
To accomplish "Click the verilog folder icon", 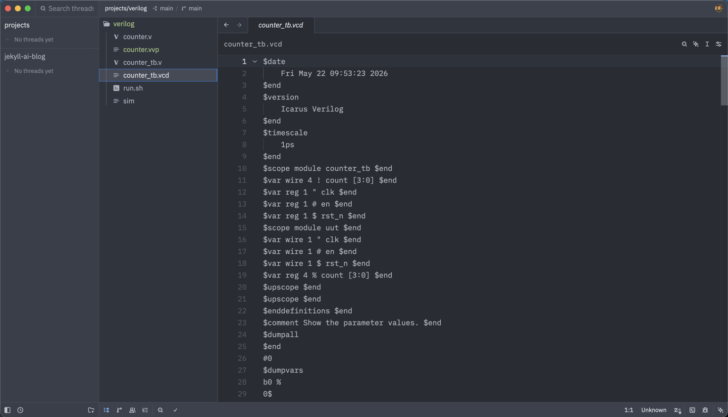I will pos(106,24).
